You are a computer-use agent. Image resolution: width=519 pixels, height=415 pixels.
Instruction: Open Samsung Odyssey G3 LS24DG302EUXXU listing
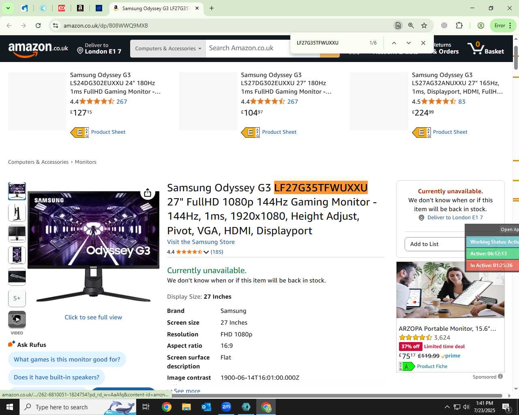pyautogui.click(x=115, y=83)
